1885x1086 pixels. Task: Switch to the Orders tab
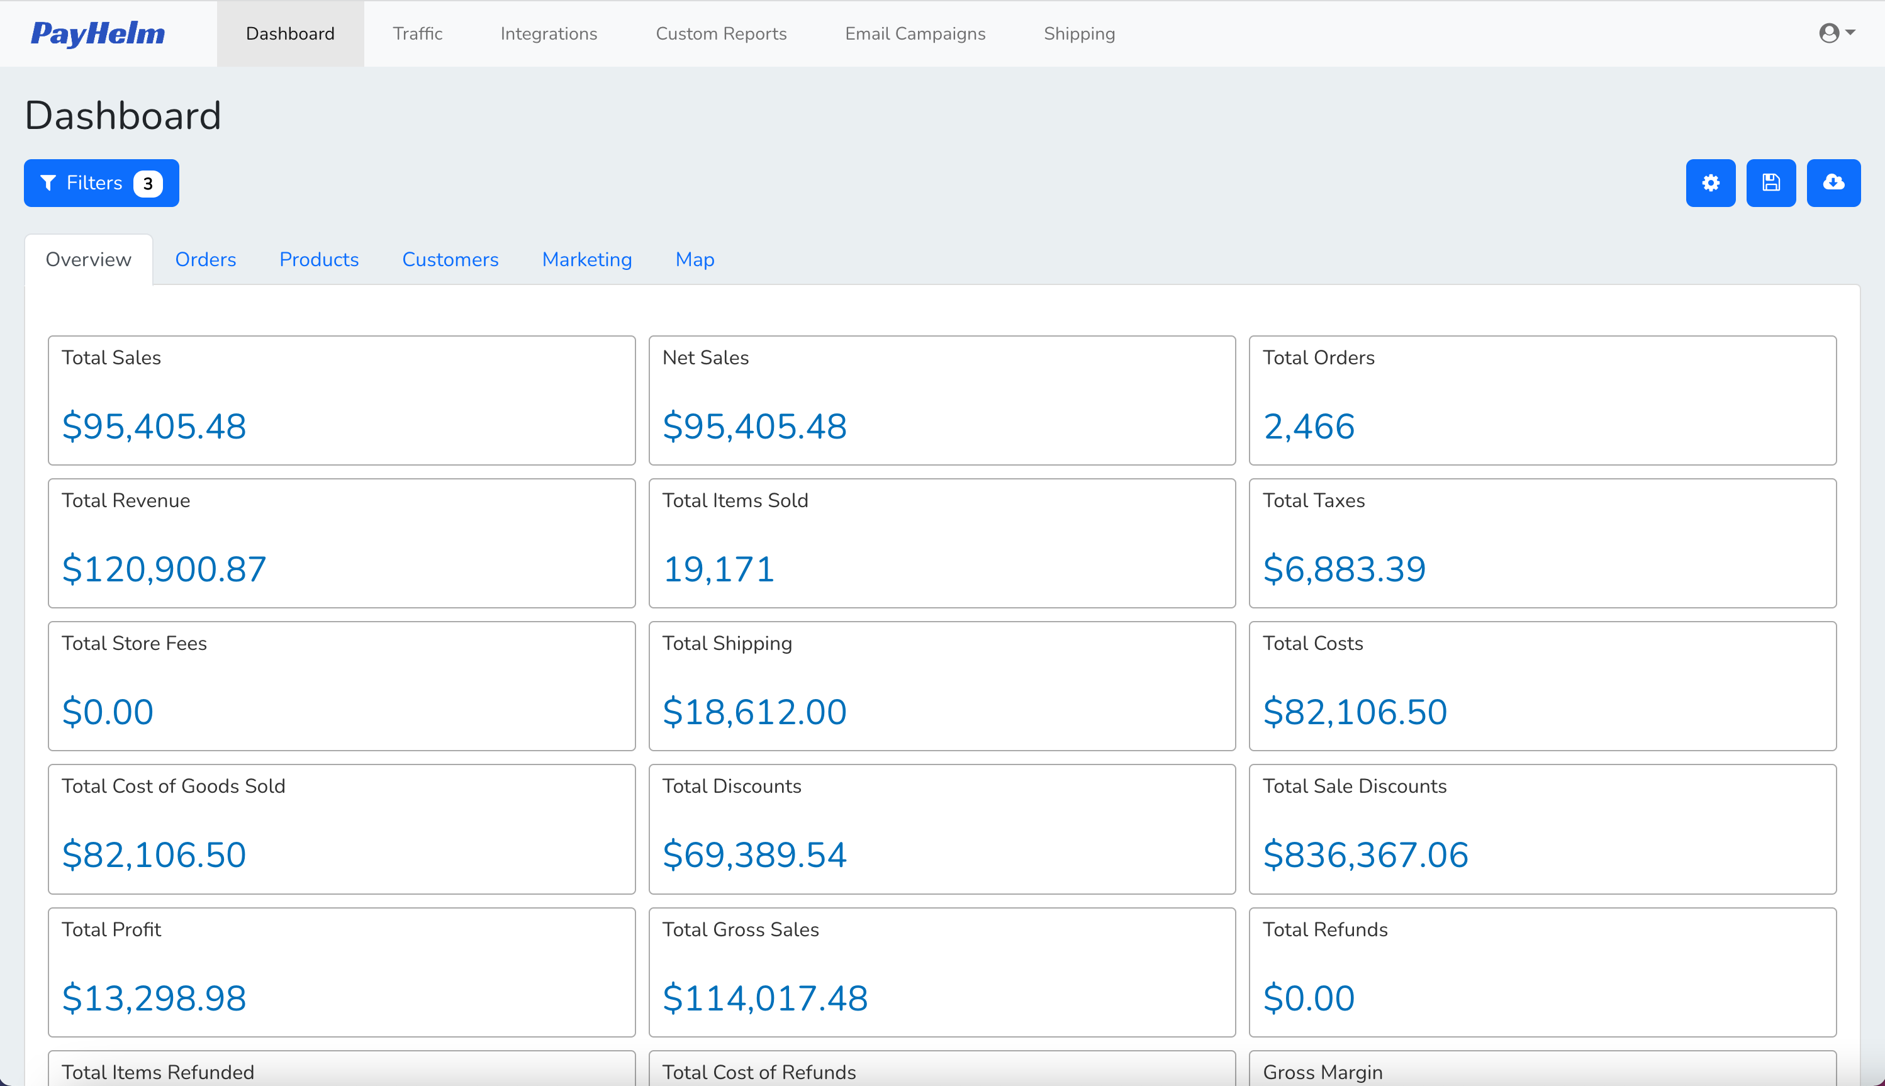coord(205,259)
